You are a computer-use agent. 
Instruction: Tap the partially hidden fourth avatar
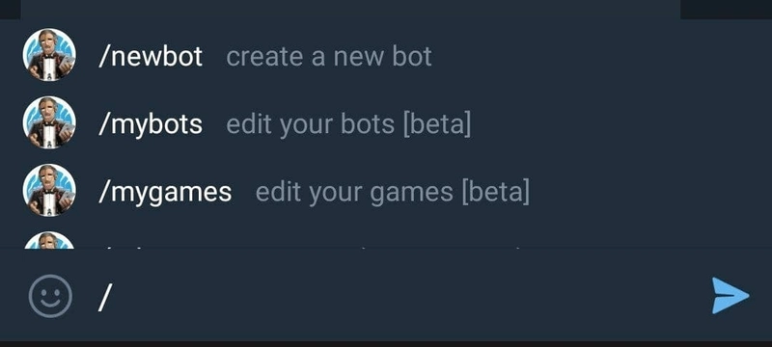(49, 240)
